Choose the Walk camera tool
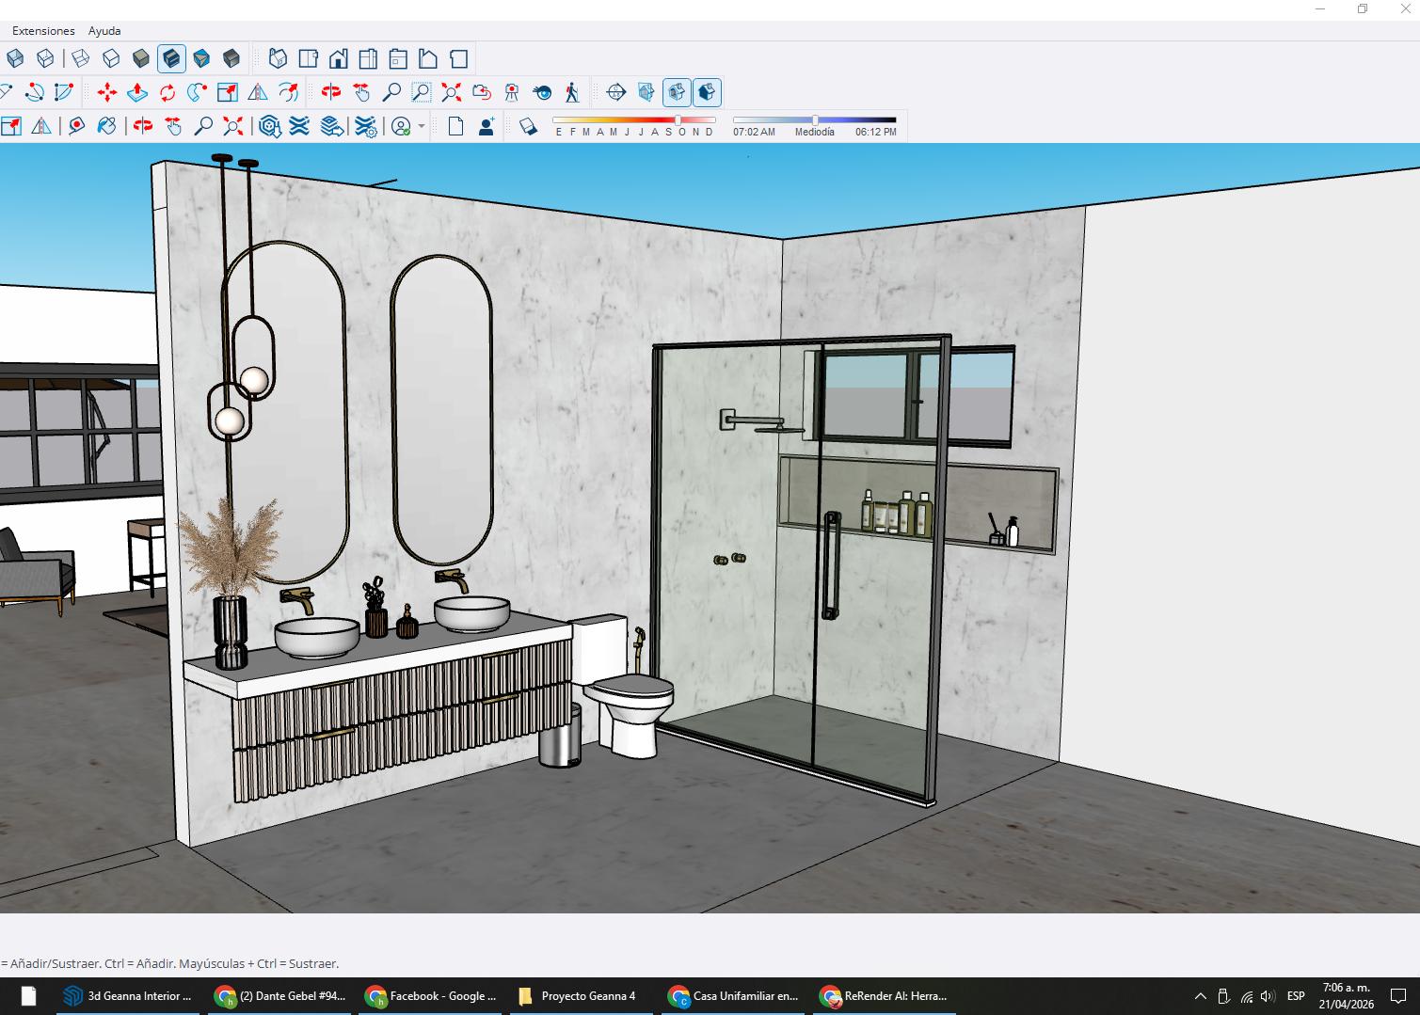Image resolution: width=1420 pixels, height=1015 pixels. 571,92
